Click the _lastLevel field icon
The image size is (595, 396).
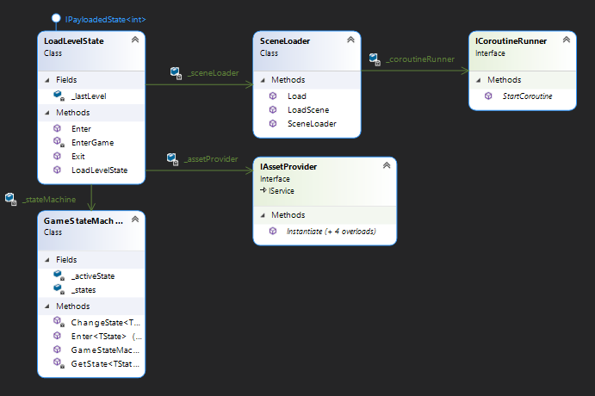point(59,96)
